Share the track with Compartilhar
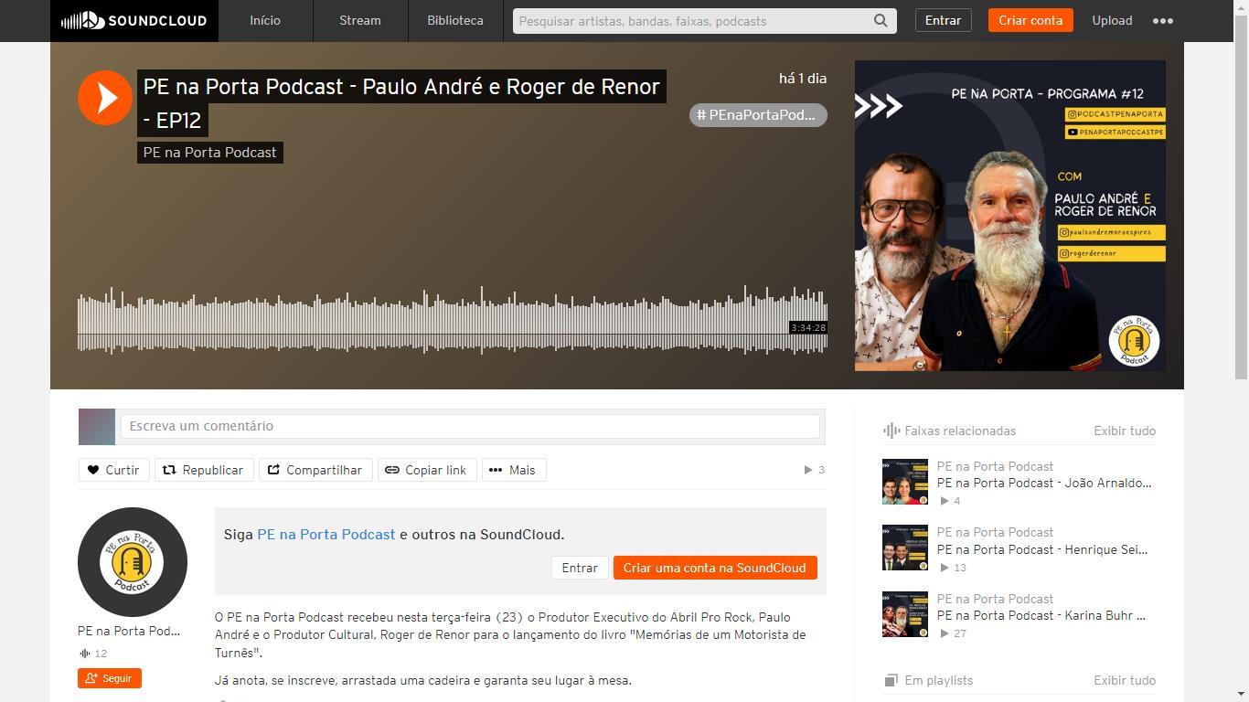The width and height of the screenshot is (1249, 702). (x=315, y=470)
